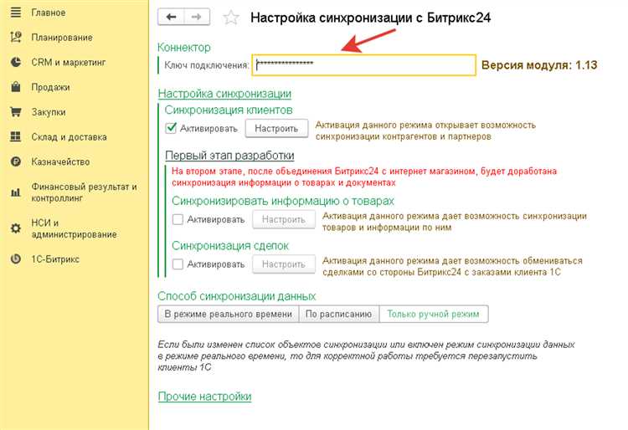Image resolution: width=628 pixels, height=430 pixels.
Task: Uncheck Активировать for Синхронизация клиентов
Action: point(171,128)
